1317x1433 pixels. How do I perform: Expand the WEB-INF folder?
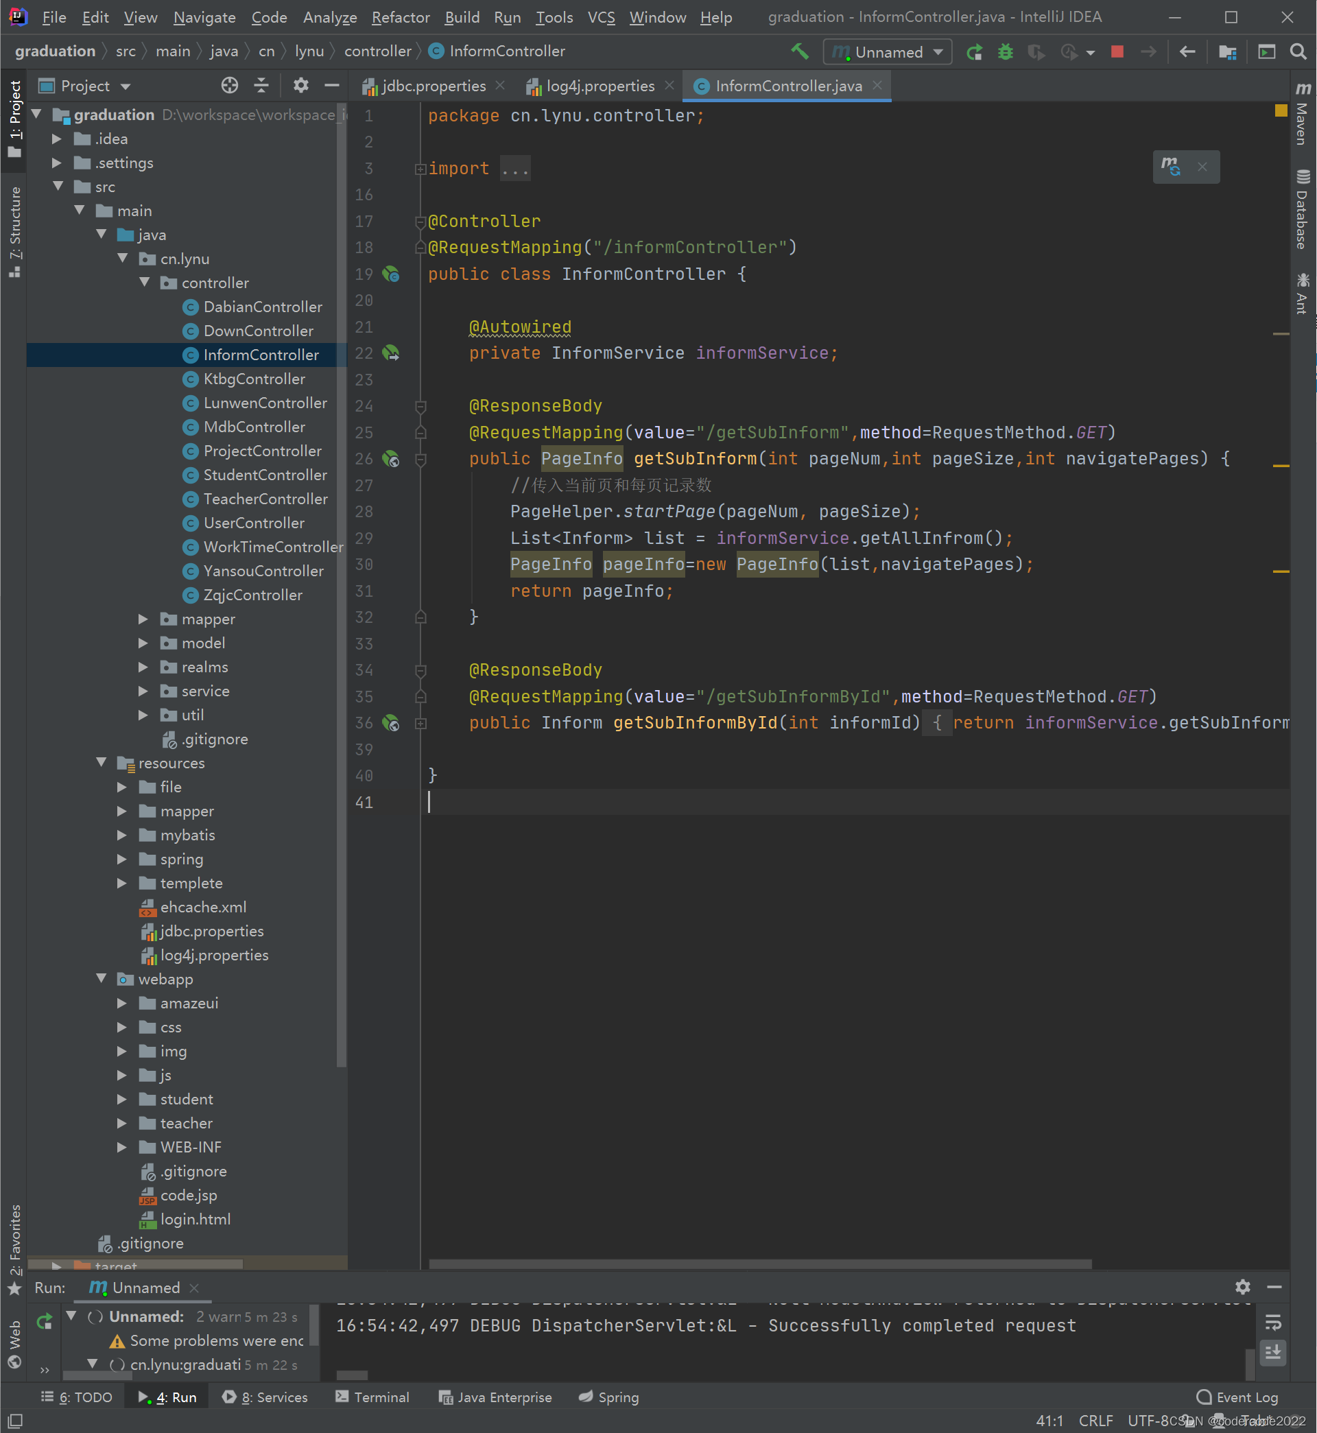point(122,1146)
